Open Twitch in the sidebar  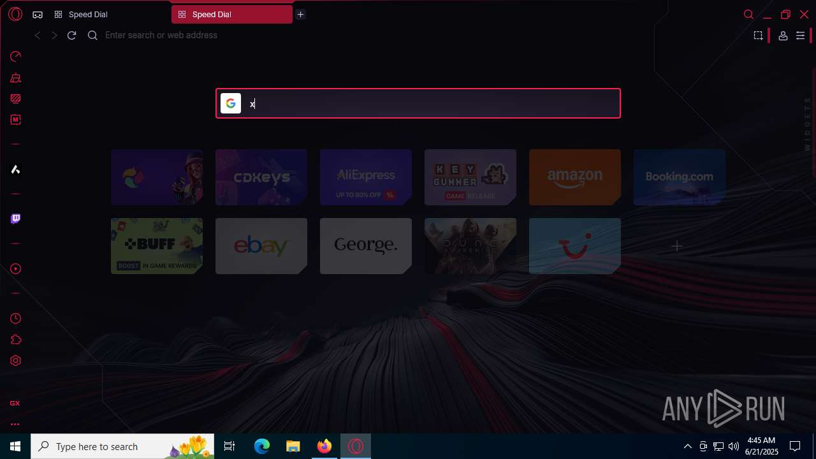tap(15, 219)
